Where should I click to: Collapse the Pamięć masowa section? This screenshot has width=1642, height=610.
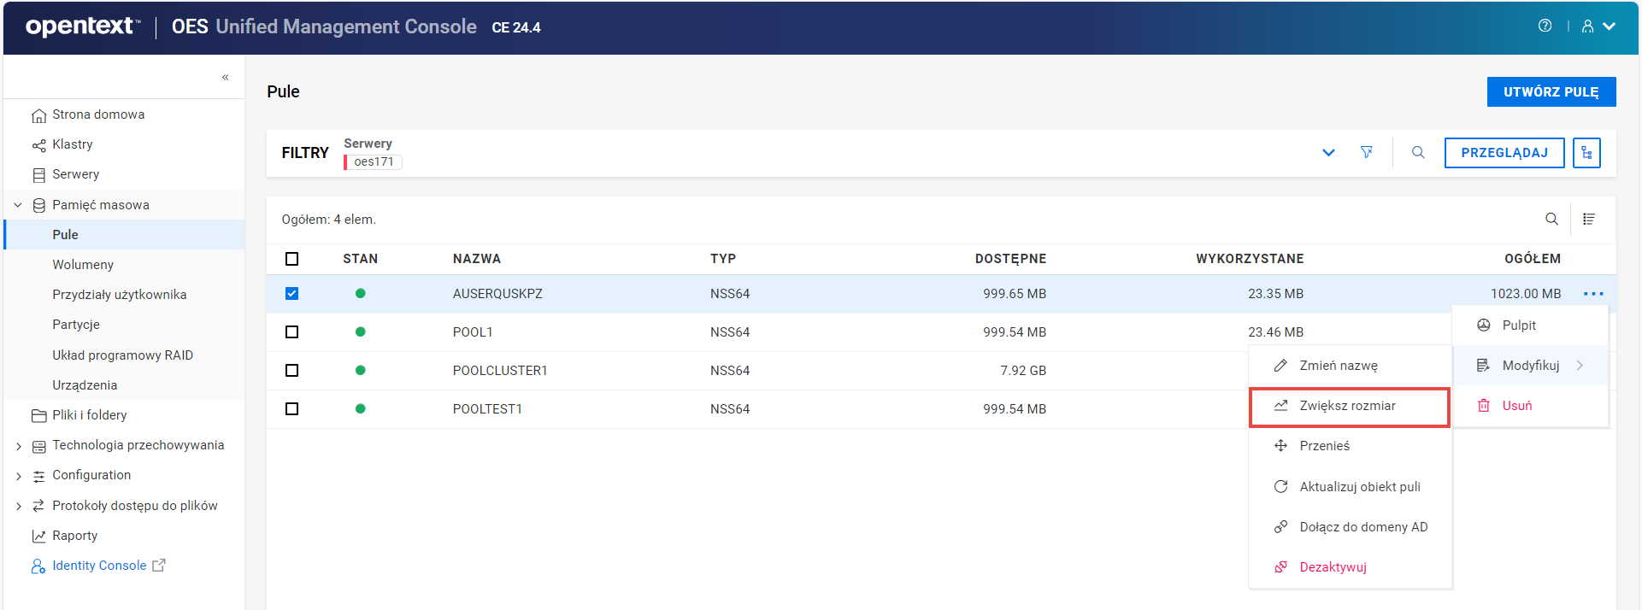tap(18, 205)
